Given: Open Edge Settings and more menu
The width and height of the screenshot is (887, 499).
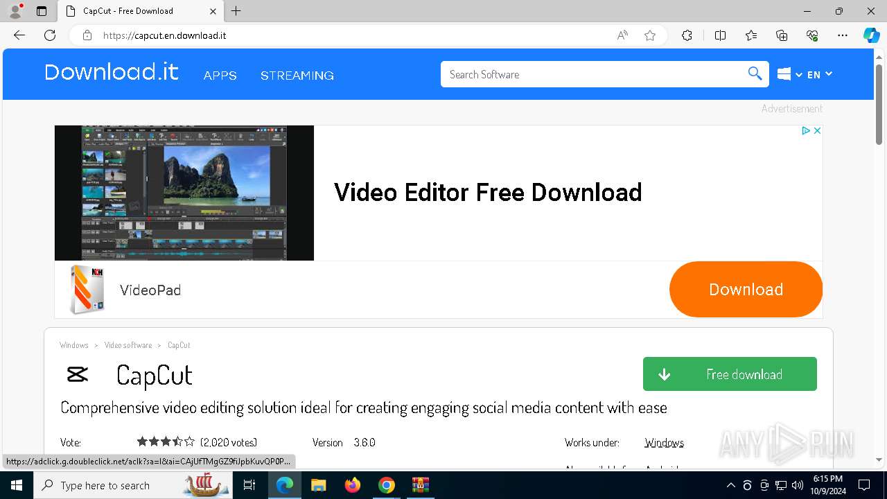Looking at the screenshot, I should pyautogui.click(x=843, y=35).
